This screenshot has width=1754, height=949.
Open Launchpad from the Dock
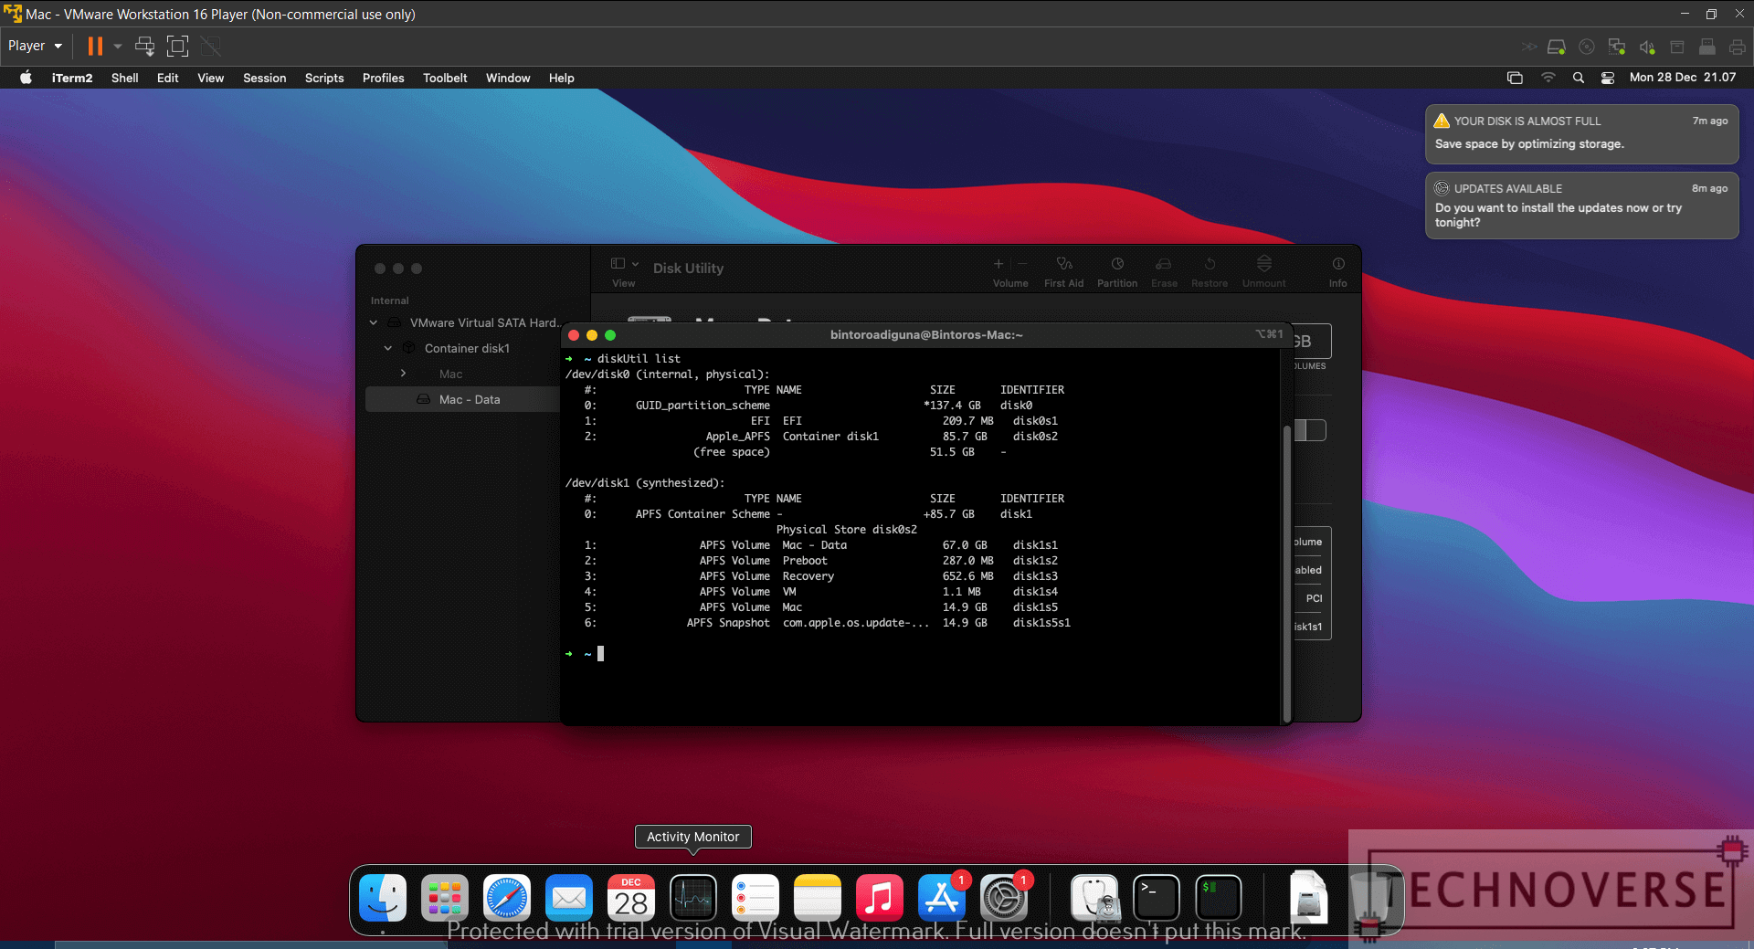point(445,898)
